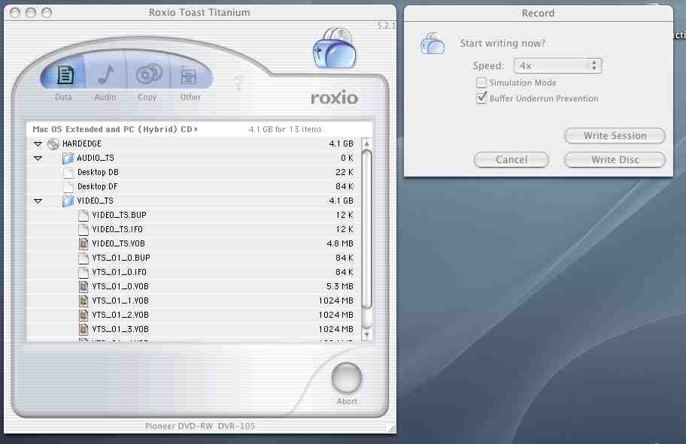Select the HARDEDGE row name
686x444 pixels.
click(82, 143)
